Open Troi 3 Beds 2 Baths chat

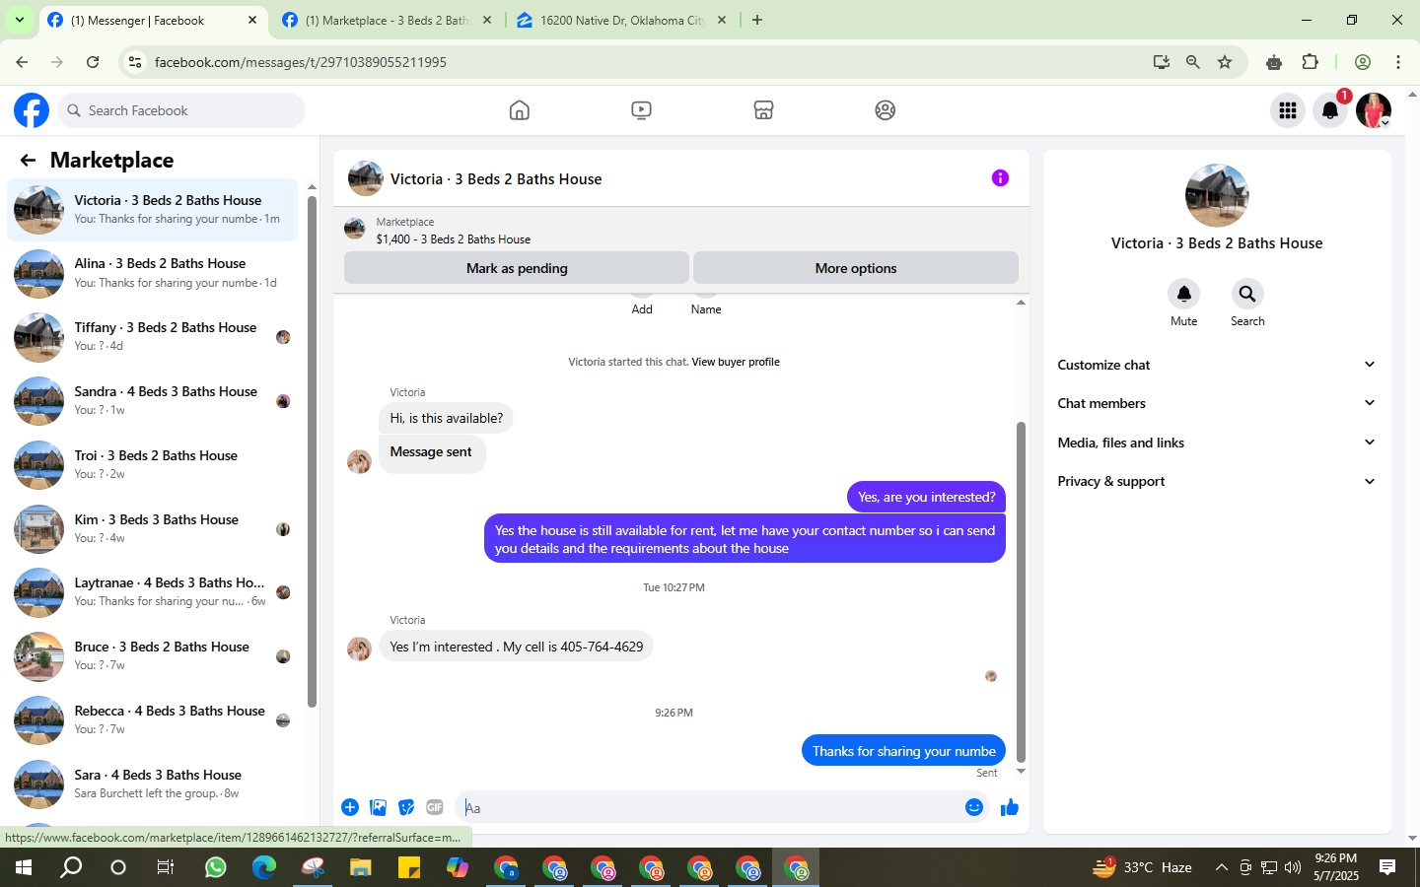[x=152, y=465]
